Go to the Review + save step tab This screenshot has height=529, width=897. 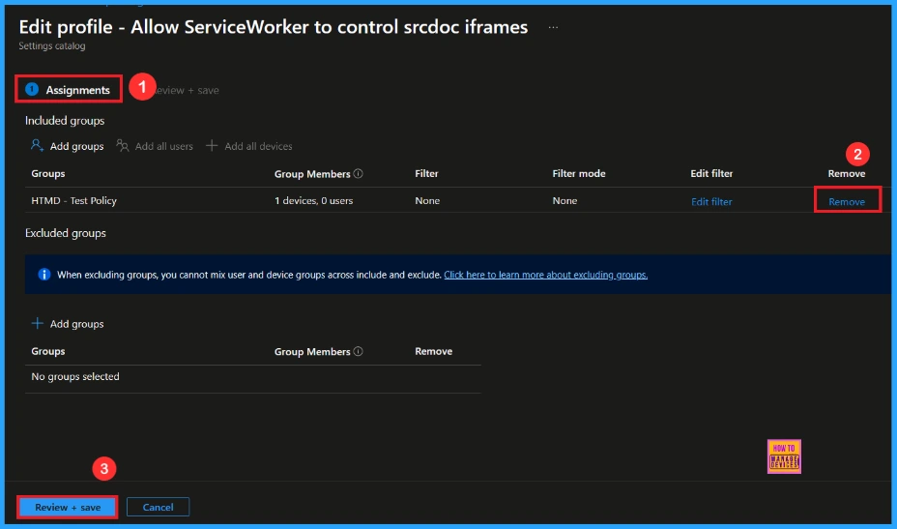(187, 91)
